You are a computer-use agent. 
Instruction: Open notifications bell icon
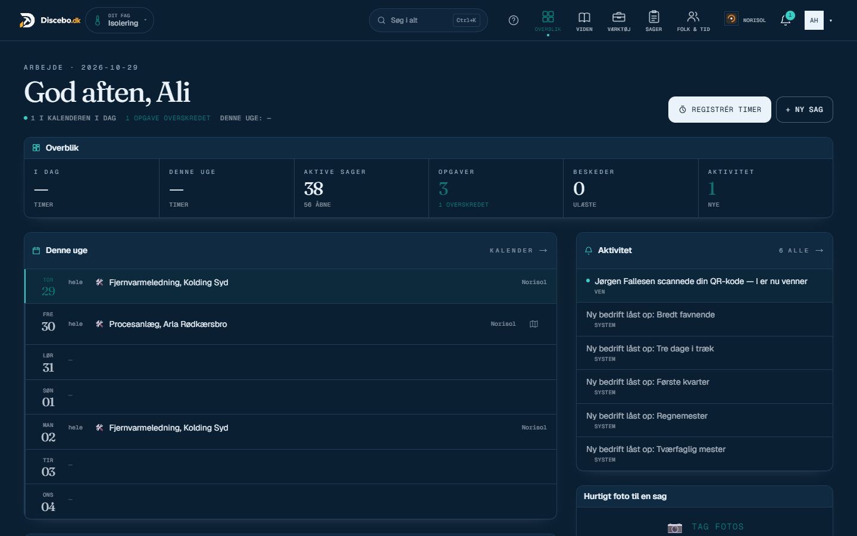(x=786, y=20)
